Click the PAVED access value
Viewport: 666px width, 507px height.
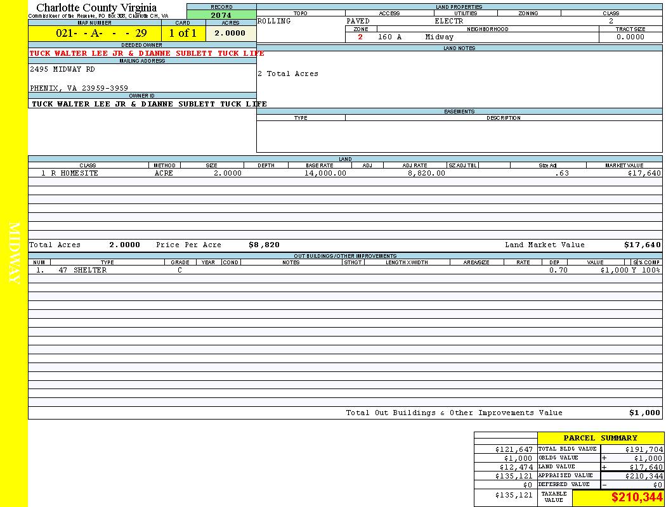click(358, 22)
